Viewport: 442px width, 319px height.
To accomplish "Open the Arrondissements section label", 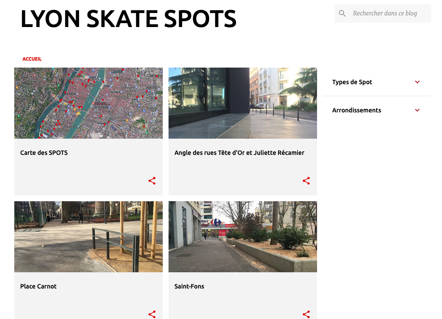I will pos(356,110).
